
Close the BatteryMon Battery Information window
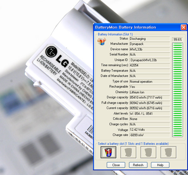184,27
